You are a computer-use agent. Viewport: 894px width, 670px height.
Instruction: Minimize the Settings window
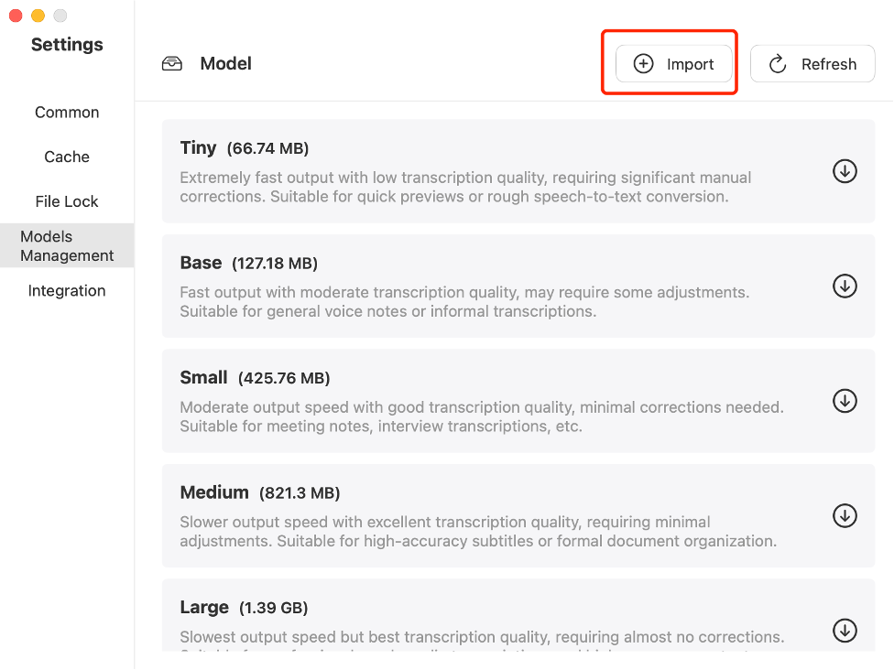tap(38, 16)
